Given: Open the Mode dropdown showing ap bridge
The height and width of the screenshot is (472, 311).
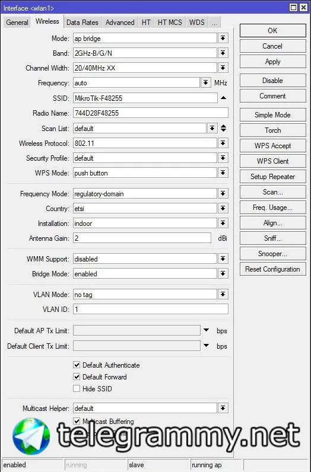Looking at the screenshot, I should [x=223, y=38].
